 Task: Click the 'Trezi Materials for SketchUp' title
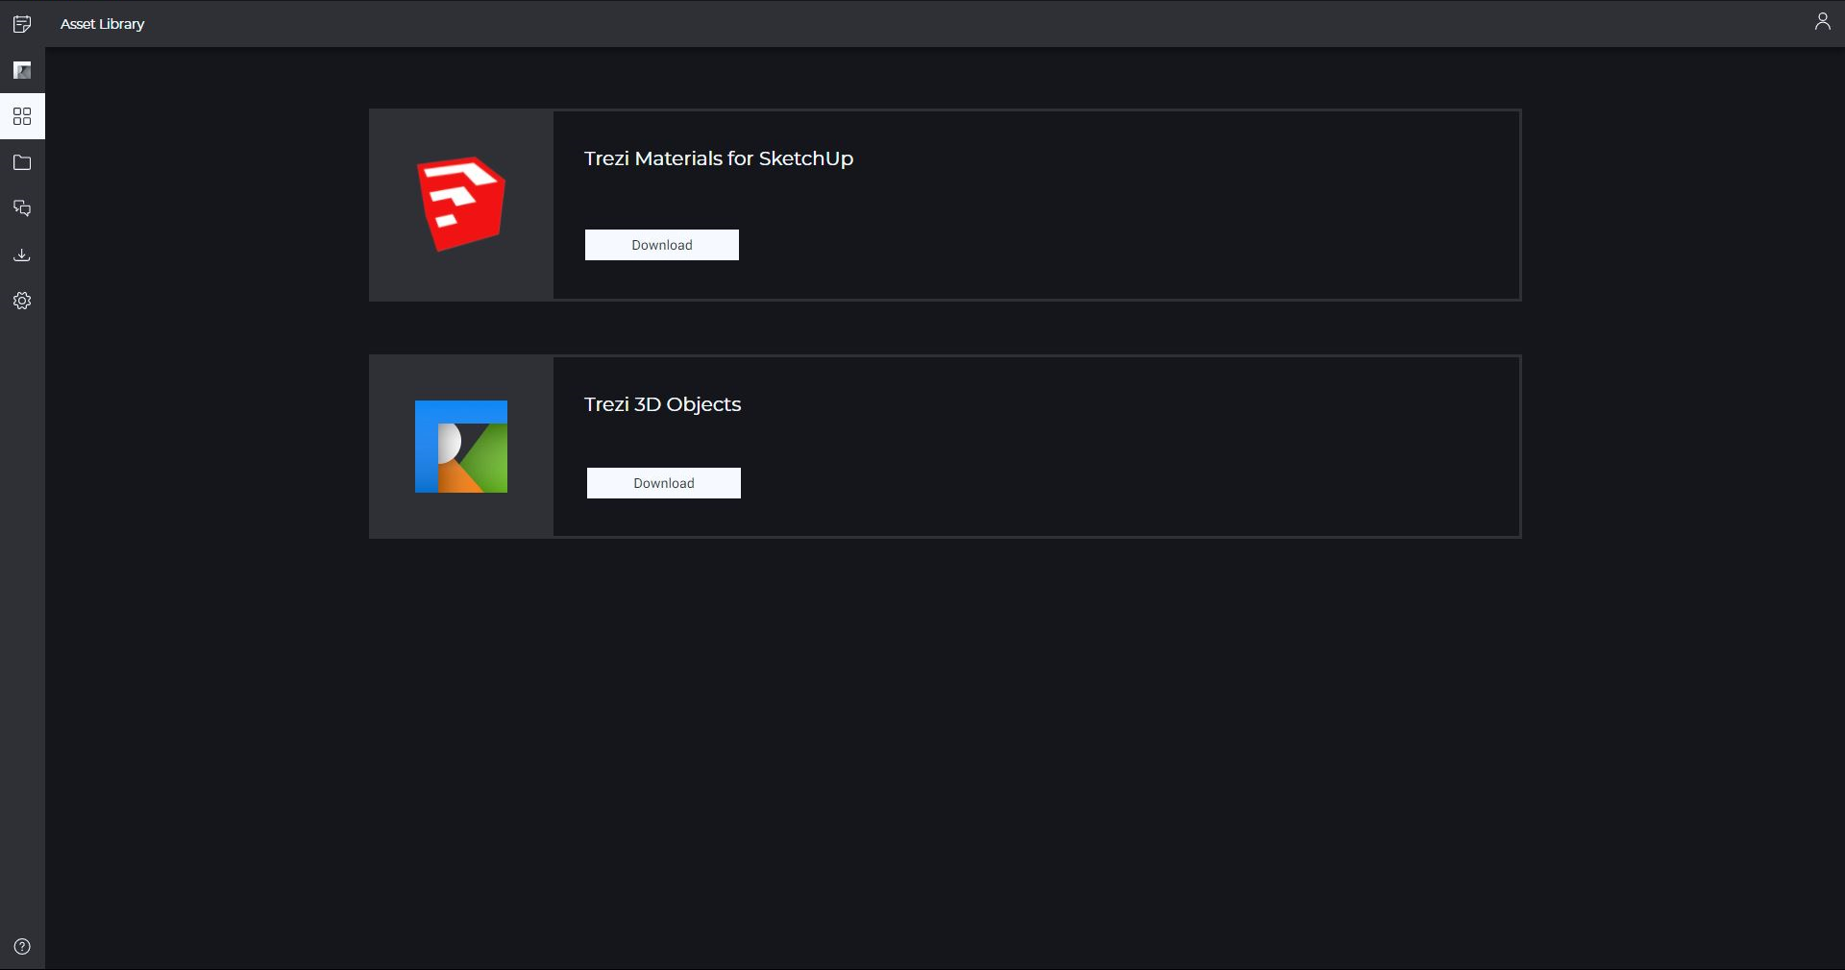tap(719, 158)
